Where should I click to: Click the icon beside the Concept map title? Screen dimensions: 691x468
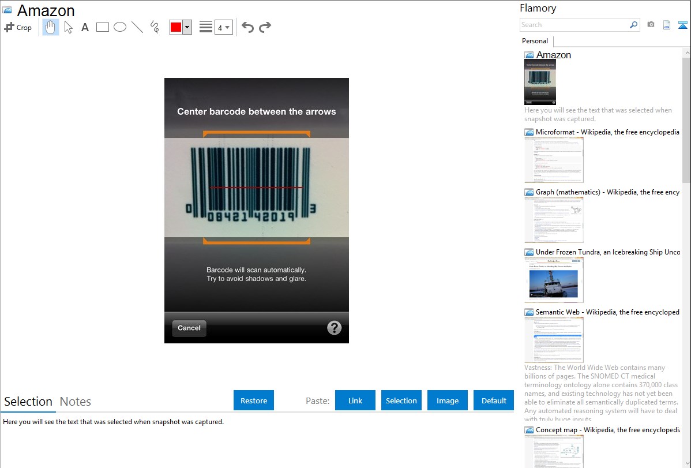pos(529,430)
